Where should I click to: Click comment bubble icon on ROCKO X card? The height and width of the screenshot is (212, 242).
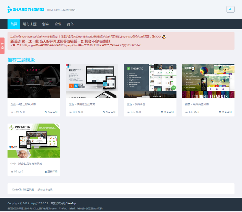(195, 112)
